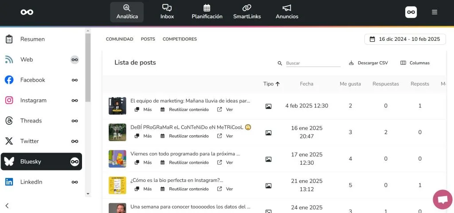Click the Descargar CSV button

coord(368,63)
